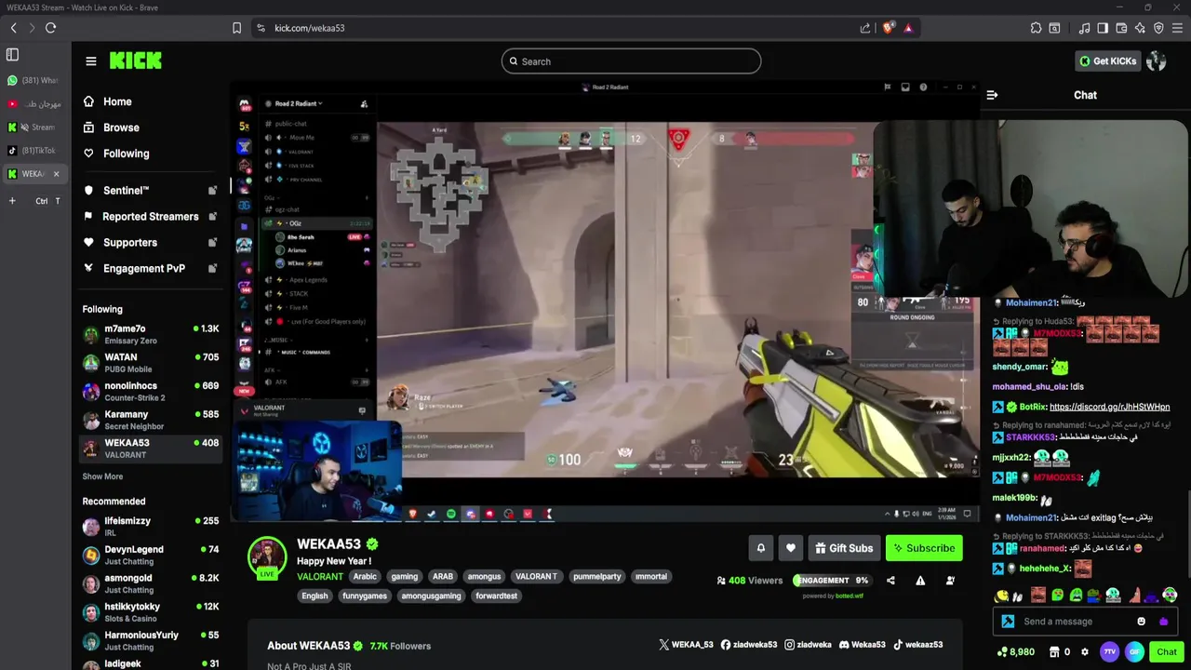Focus the Kick search field

[x=631, y=61]
